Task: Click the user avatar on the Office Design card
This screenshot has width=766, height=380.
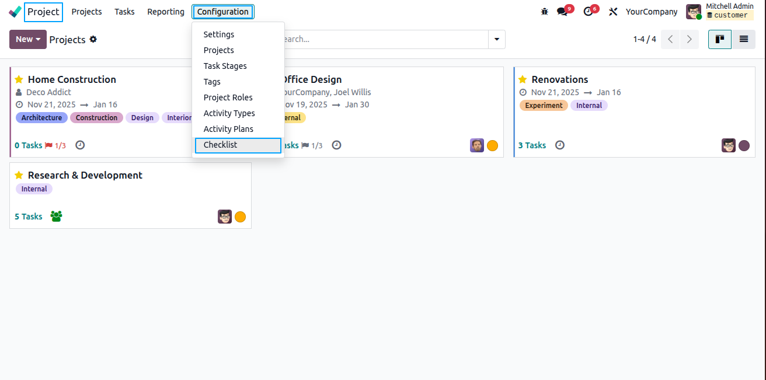Action: tap(477, 145)
